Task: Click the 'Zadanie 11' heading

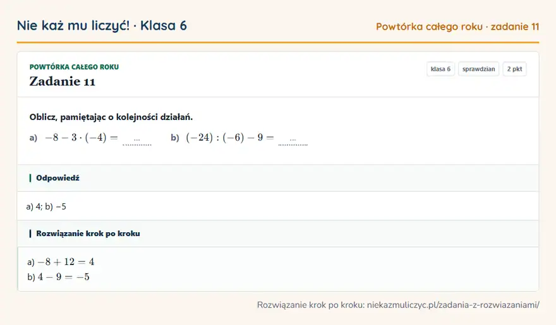Action: [x=63, y=81]
